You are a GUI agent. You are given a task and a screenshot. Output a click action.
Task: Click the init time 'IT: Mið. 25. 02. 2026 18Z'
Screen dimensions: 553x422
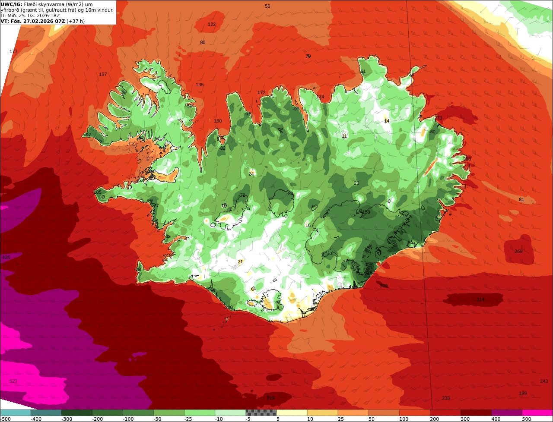pos(30,16)
